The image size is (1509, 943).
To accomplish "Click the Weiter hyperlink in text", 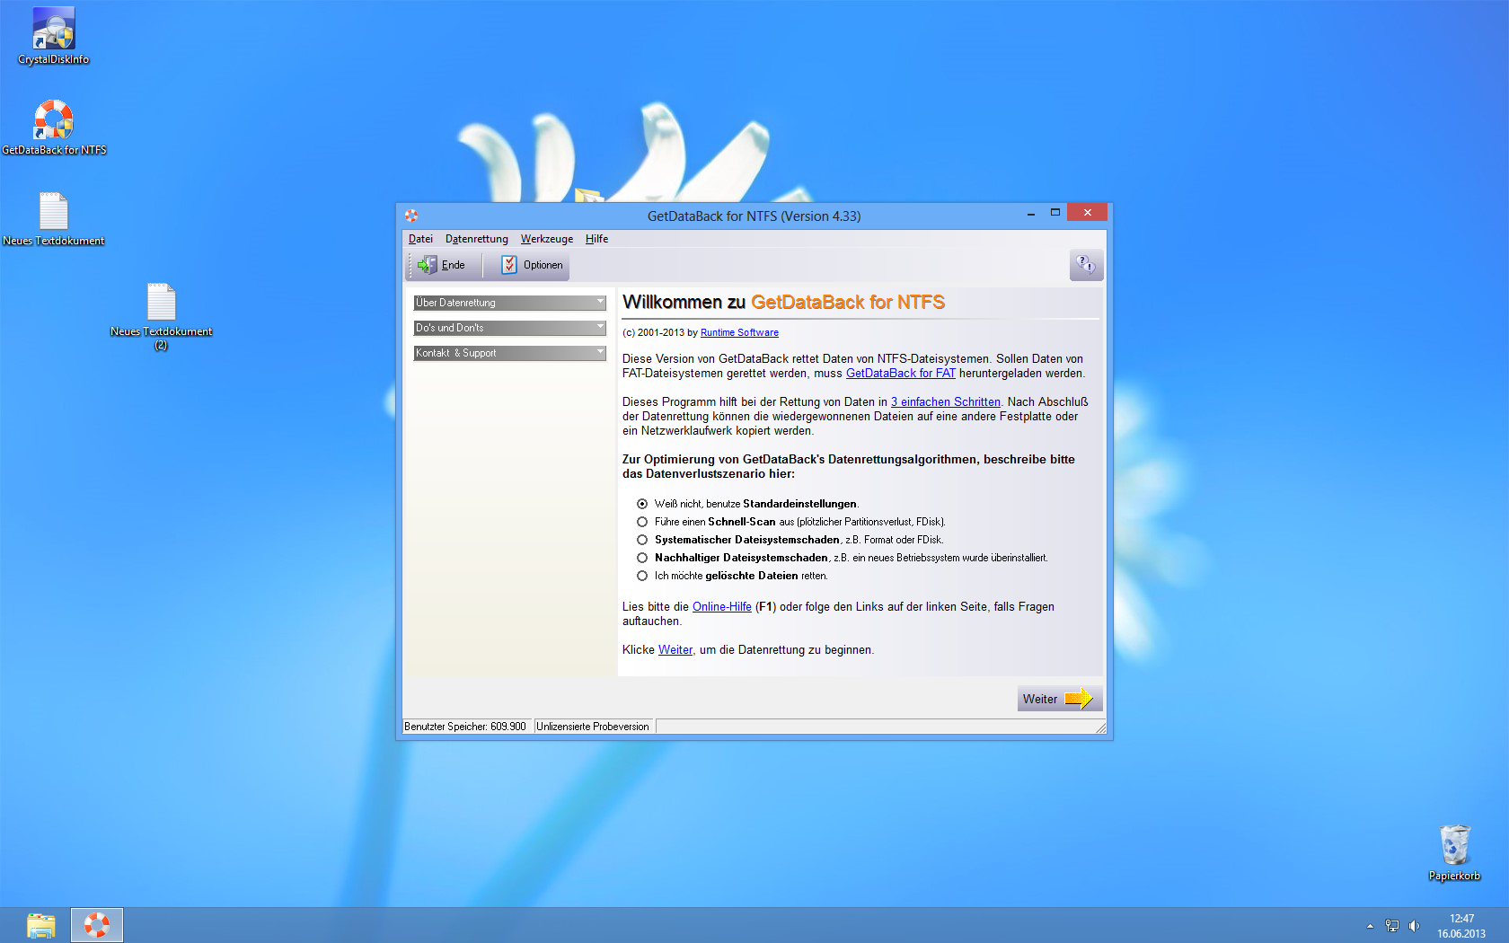I will tap(675, 650).
